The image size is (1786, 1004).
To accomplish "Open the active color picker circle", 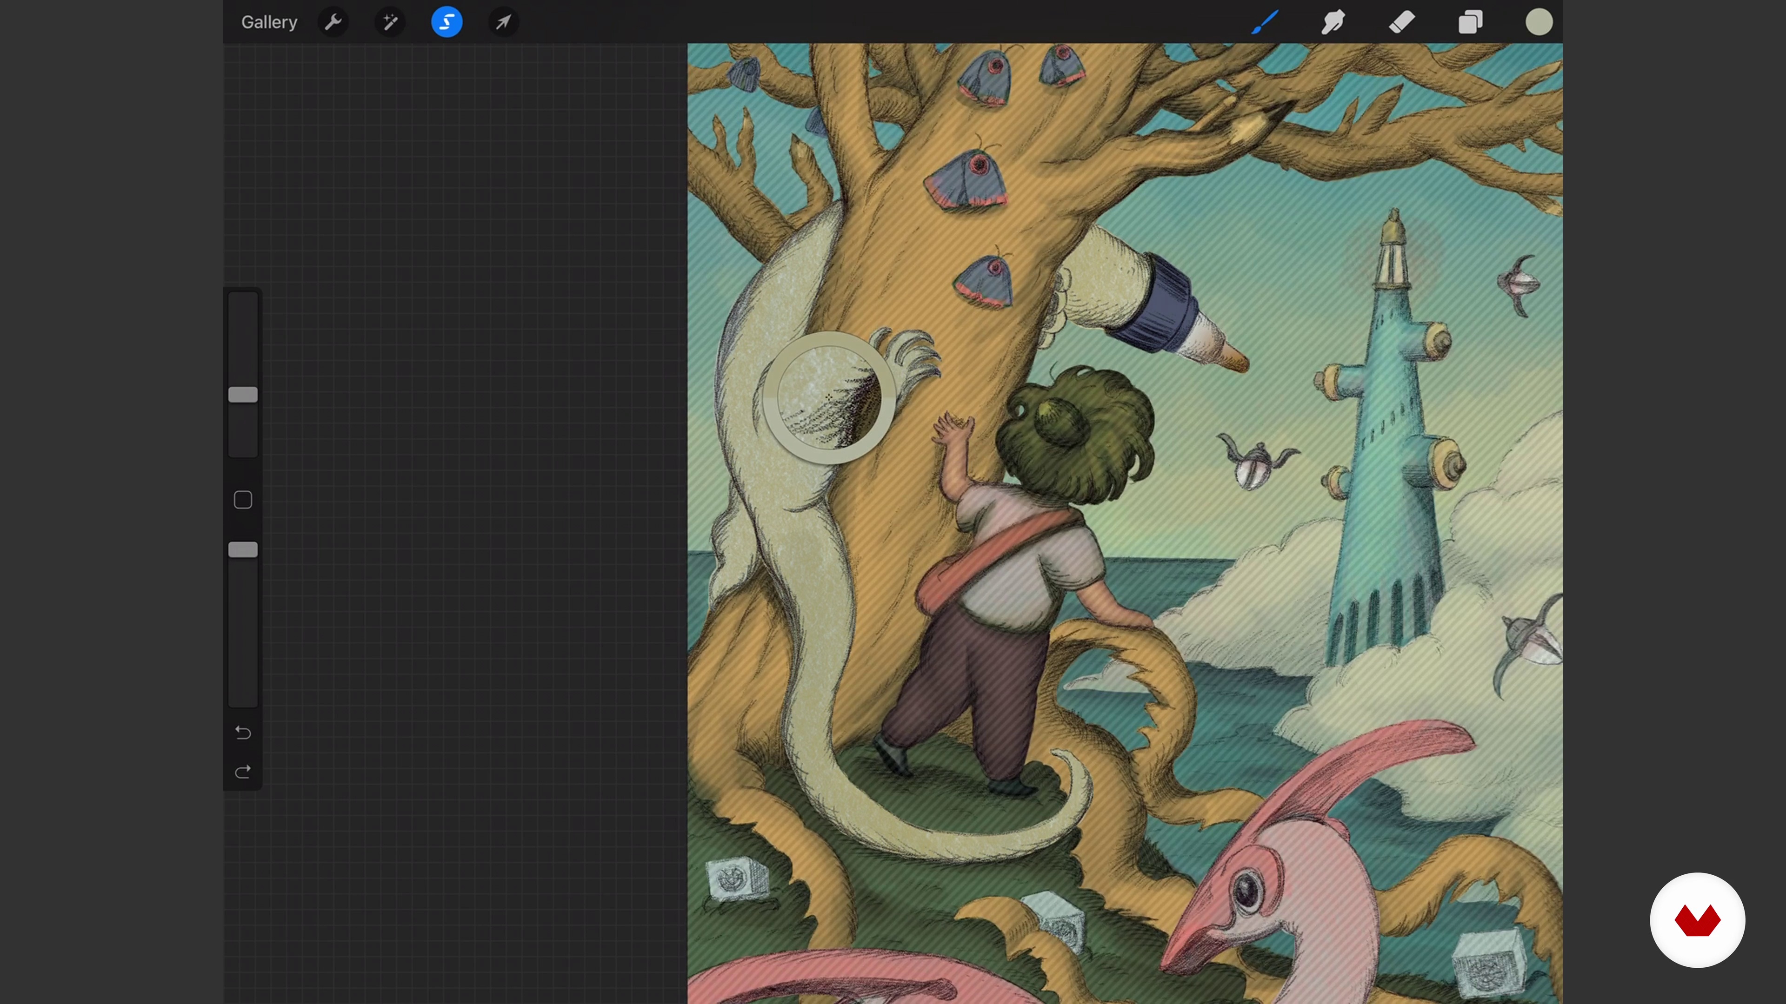I will coord(1539,22).
